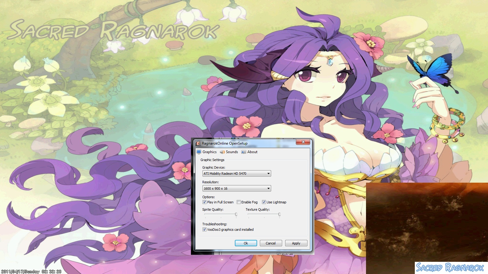This screenshot has width=488, height=274.
Task: Click the Graphics tab monitor icon
Action: click(x=199, y=152)
